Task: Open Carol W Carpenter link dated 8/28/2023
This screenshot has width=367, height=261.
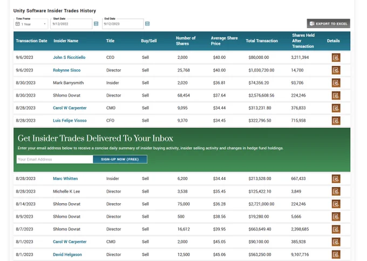Action: tap(70, 108)
